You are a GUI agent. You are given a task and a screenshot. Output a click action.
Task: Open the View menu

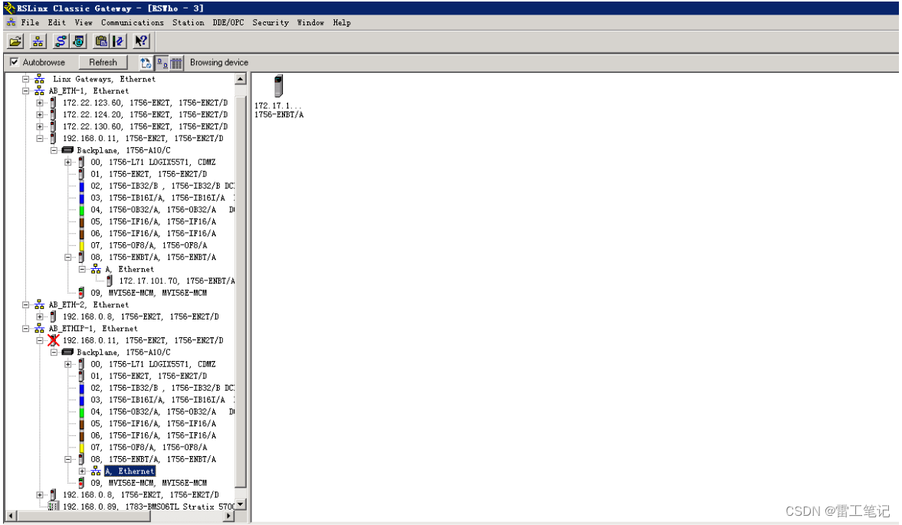point(84,22)
